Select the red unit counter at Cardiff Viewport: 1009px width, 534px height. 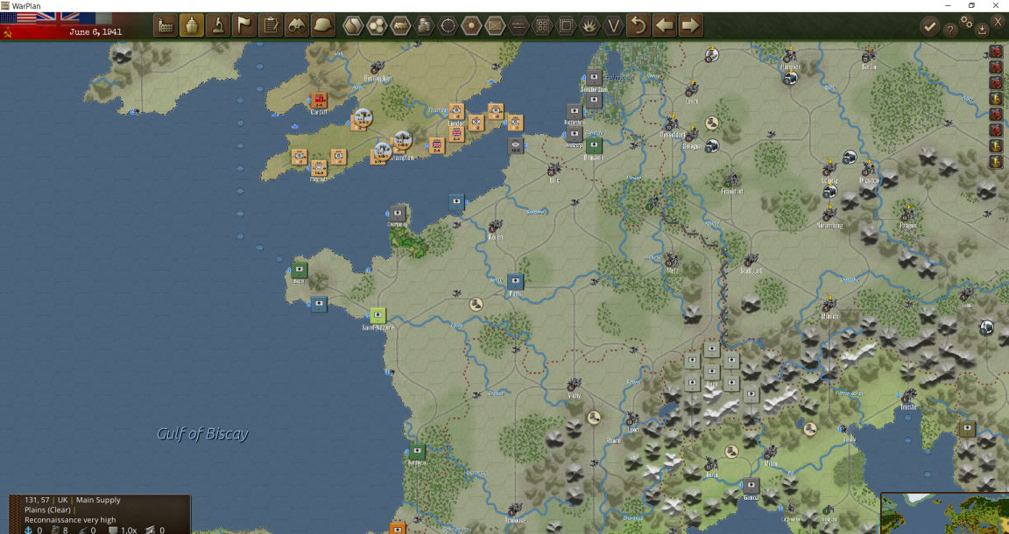pyautogui.click(x=319, y=101)
